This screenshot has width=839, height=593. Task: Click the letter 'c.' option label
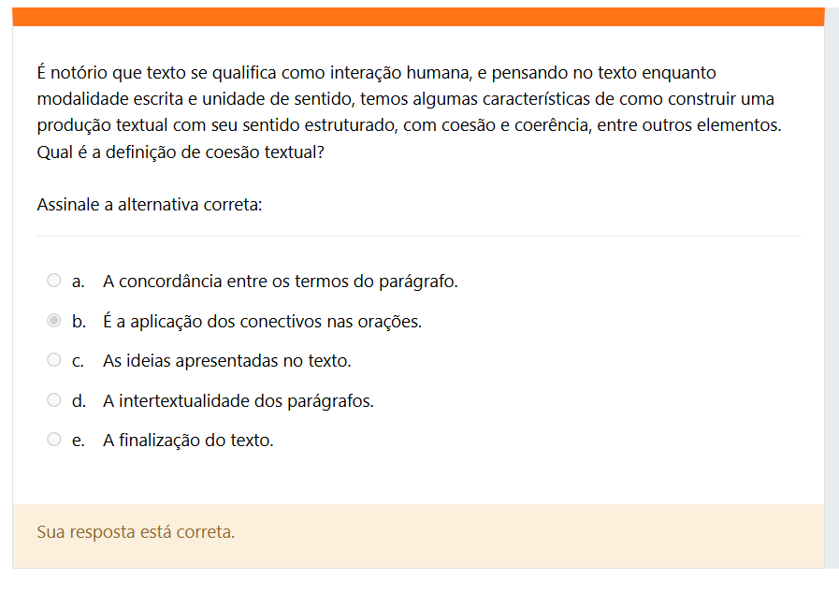(x=79, y=361)
